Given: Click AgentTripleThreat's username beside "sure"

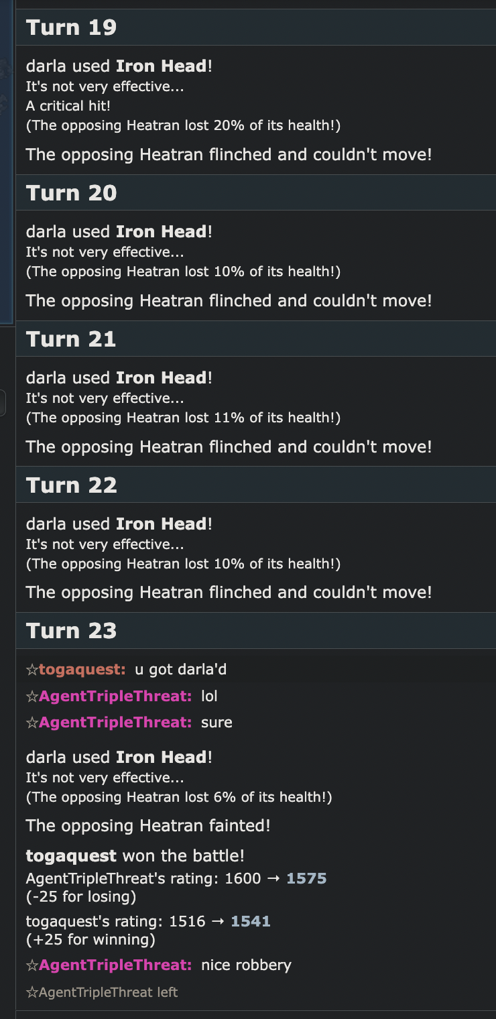Looking at the screenshot, I should (x=115, y=723).
